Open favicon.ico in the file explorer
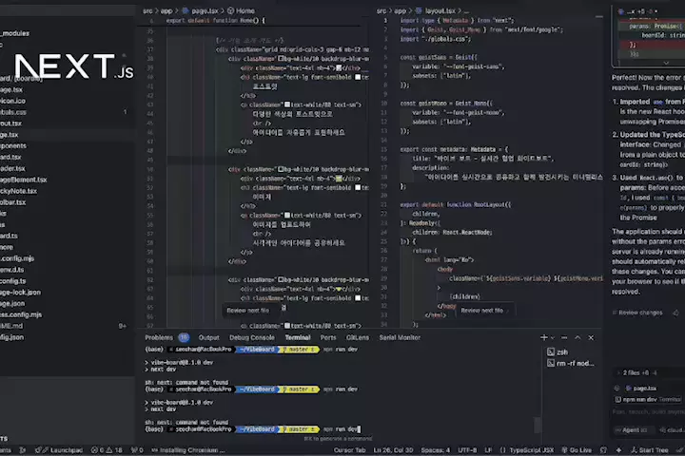 point(12,101)
